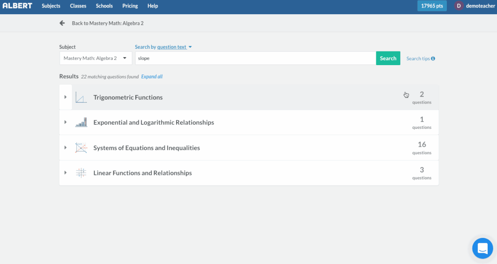
Task: Expand the Systems of Equations row arrow
Action: tap(66, 148)
